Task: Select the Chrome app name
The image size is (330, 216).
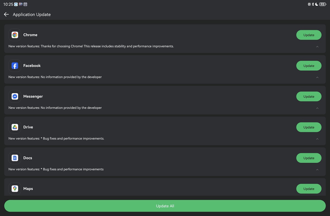Action: pos(30,35)
